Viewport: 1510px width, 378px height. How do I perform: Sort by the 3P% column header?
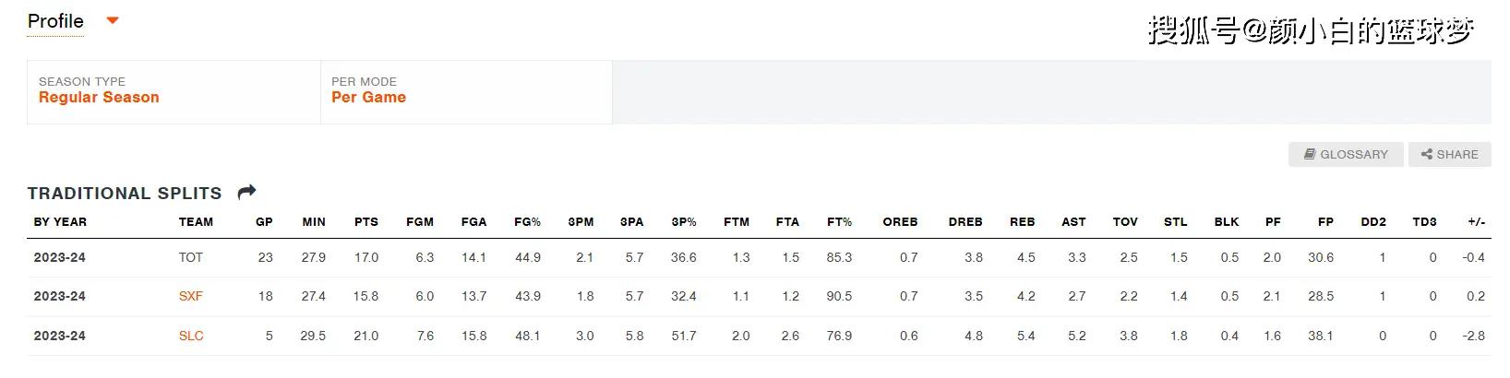[684, 222]
